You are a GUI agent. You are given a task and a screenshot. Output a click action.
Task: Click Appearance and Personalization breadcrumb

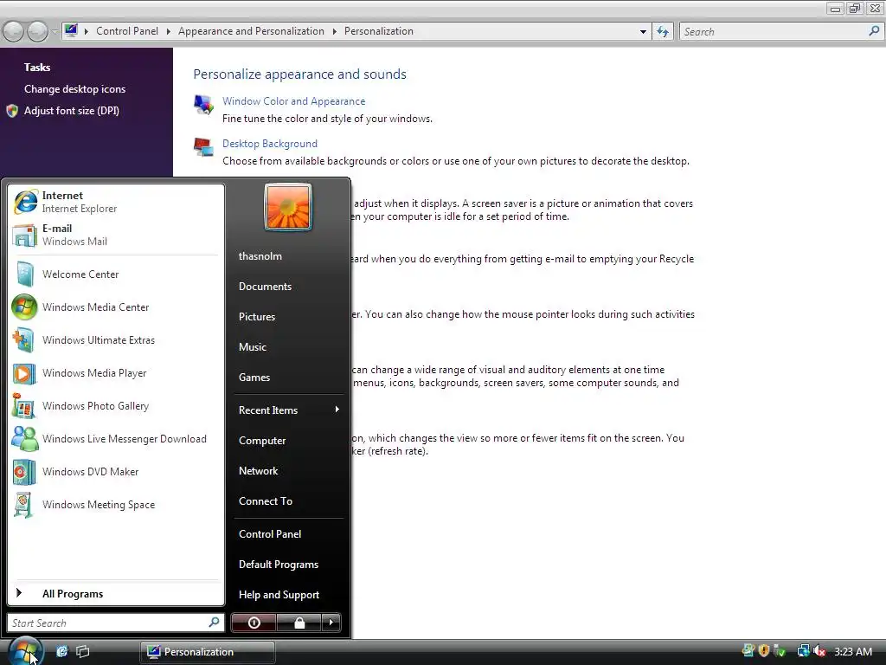tap(252, 31)
